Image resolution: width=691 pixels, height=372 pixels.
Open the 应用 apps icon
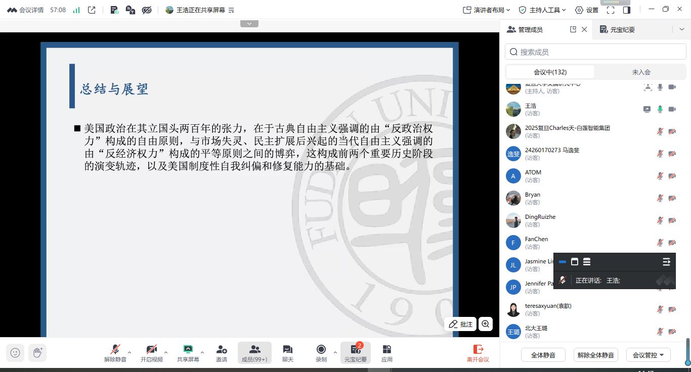(387, 353)
